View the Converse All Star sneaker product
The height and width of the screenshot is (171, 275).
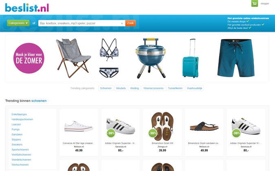tap(79, 132)
